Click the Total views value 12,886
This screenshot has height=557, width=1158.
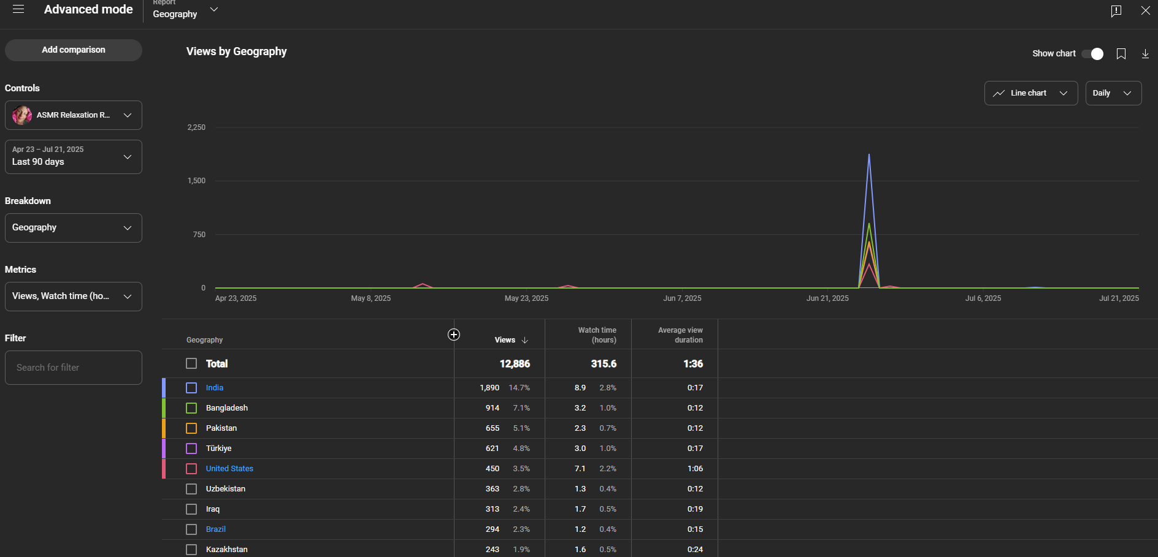pyautogui.click(x=515, y=364)
